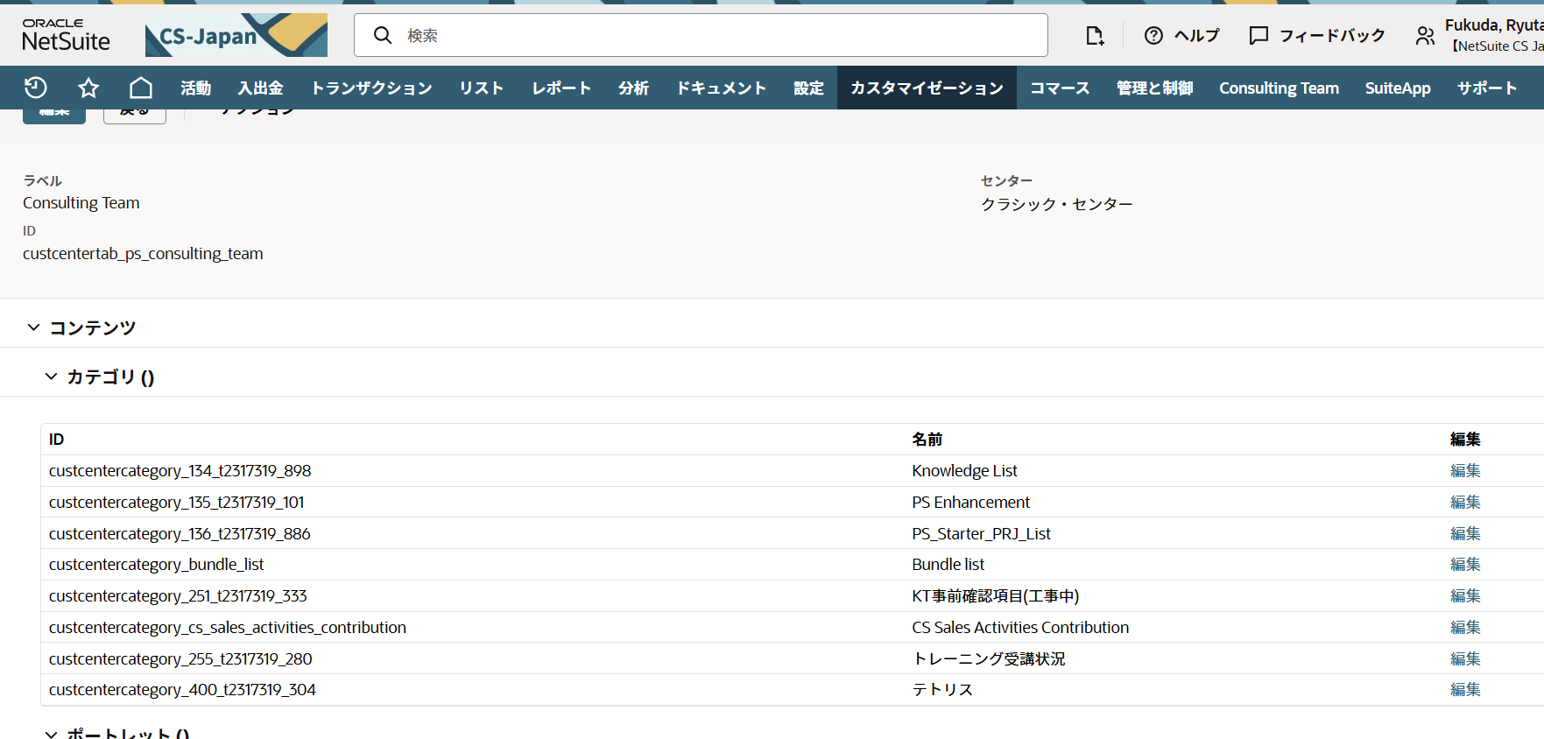Open the Consulting Team center tab

pos(1280,88)
